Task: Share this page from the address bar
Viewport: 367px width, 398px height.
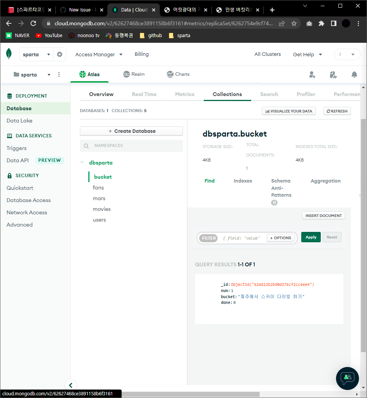Action: [282, 24]
